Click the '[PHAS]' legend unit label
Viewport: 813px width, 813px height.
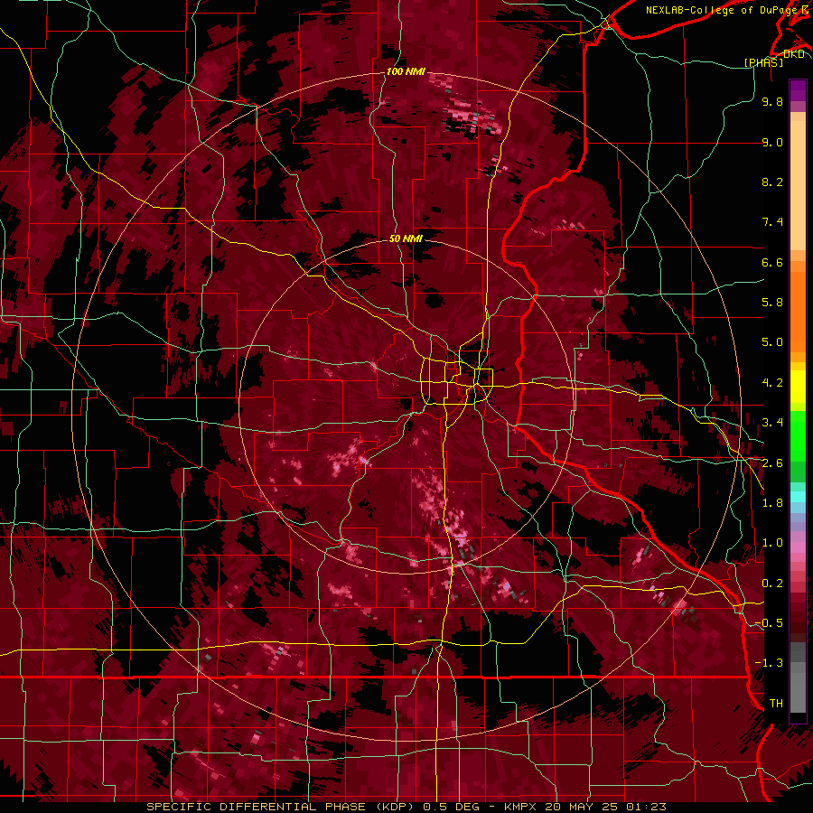(x=763, y=62)
